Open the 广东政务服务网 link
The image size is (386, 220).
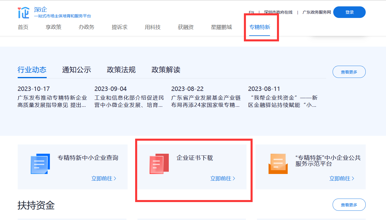pyautogui.click(x=317, y=12)
